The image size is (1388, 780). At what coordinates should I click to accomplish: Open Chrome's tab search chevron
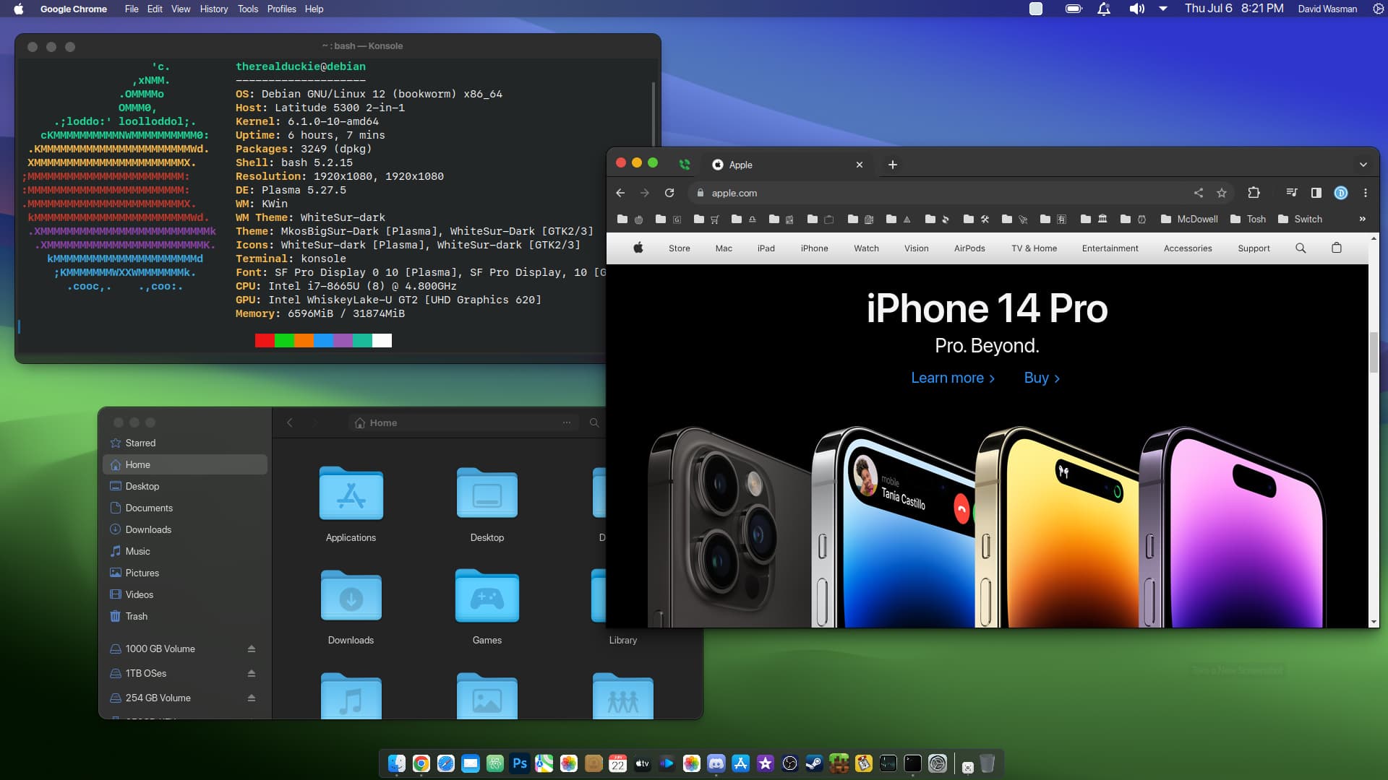tap(1363, 165)
